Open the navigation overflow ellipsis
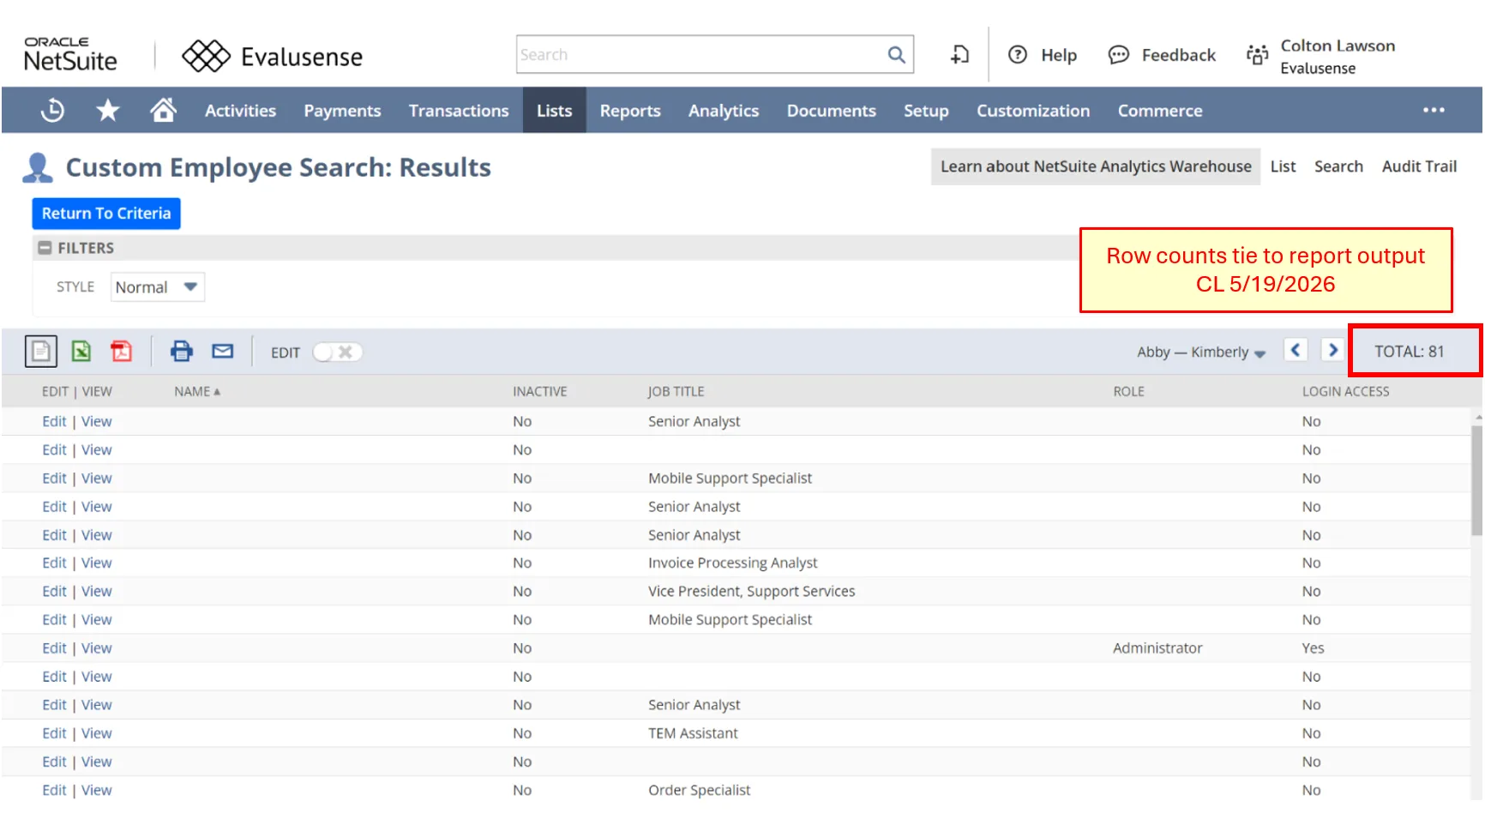 (1434, 111)
